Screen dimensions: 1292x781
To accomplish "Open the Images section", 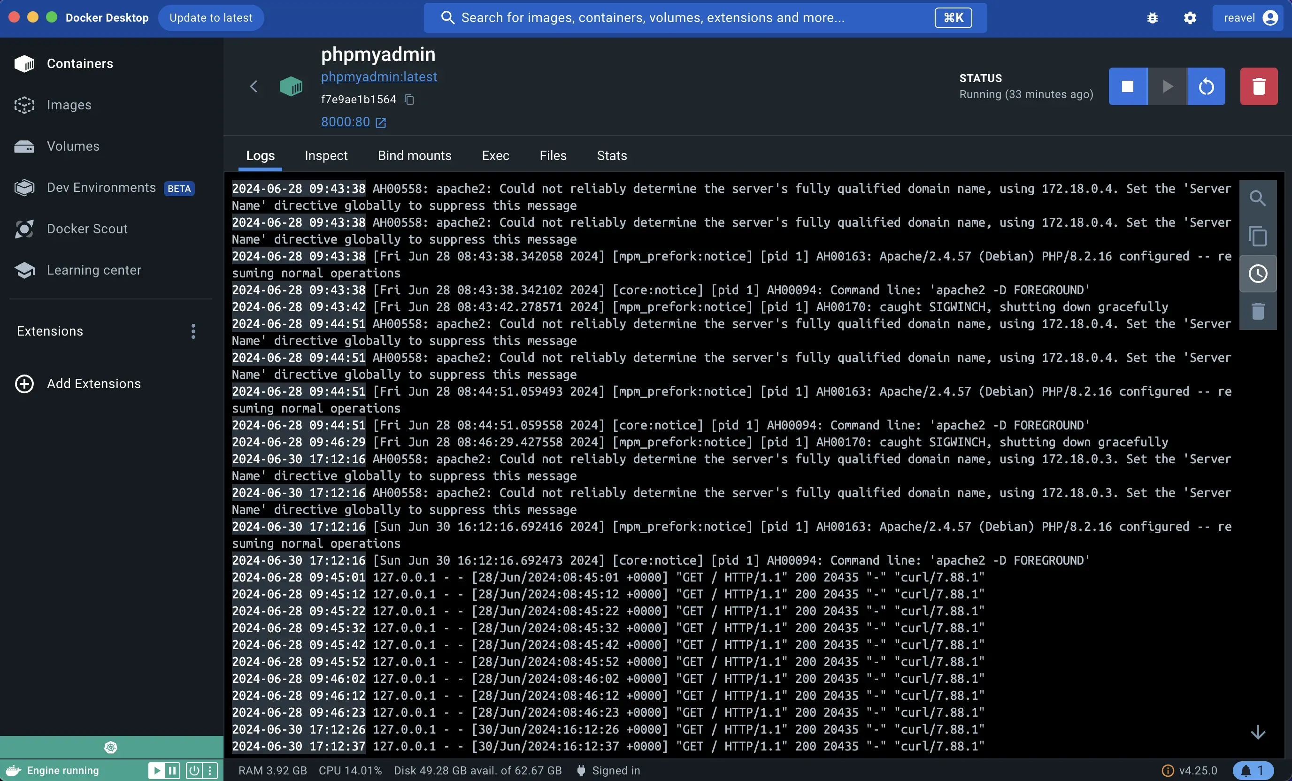I will [69, 104].
